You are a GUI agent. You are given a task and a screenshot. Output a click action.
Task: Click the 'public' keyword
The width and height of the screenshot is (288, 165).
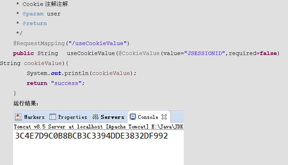[23, 53]
